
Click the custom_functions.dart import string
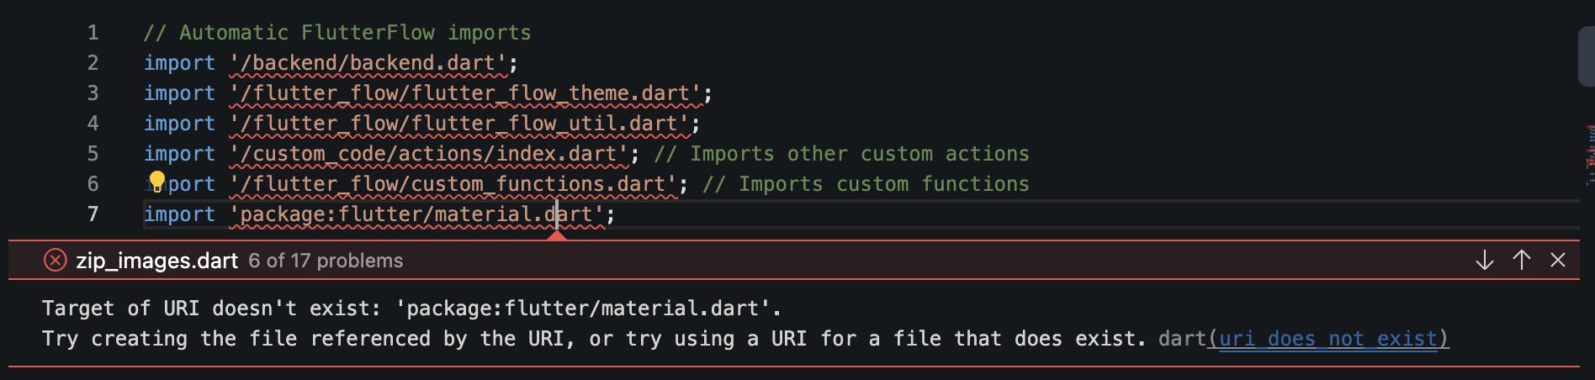click(453, 184)
